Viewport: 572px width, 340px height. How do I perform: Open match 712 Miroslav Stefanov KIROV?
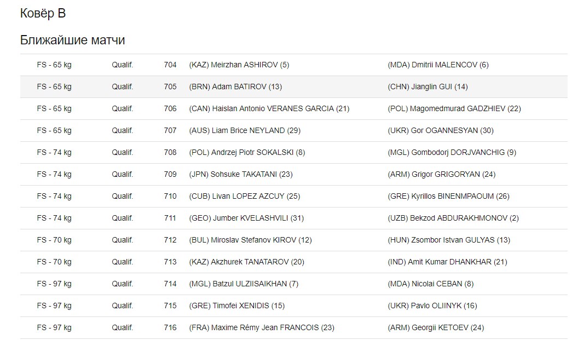coord(293,240)
